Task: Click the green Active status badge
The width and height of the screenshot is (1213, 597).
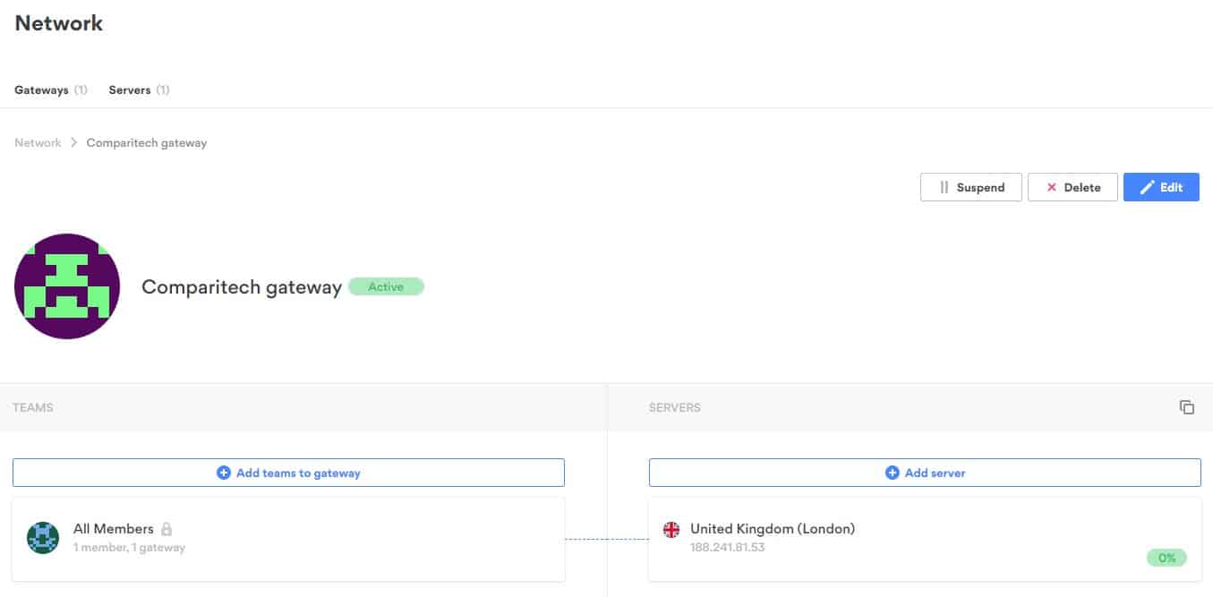Action: (x=386, y=287)
